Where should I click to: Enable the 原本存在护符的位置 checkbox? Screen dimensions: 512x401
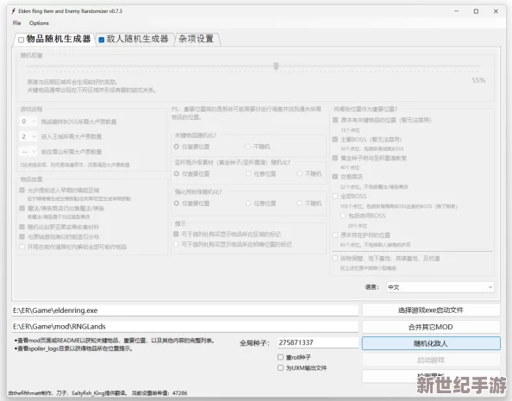pyautogui.click(x=335, y=235)
